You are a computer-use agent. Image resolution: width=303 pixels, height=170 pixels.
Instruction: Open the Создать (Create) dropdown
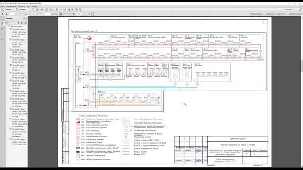coord(22,9)
